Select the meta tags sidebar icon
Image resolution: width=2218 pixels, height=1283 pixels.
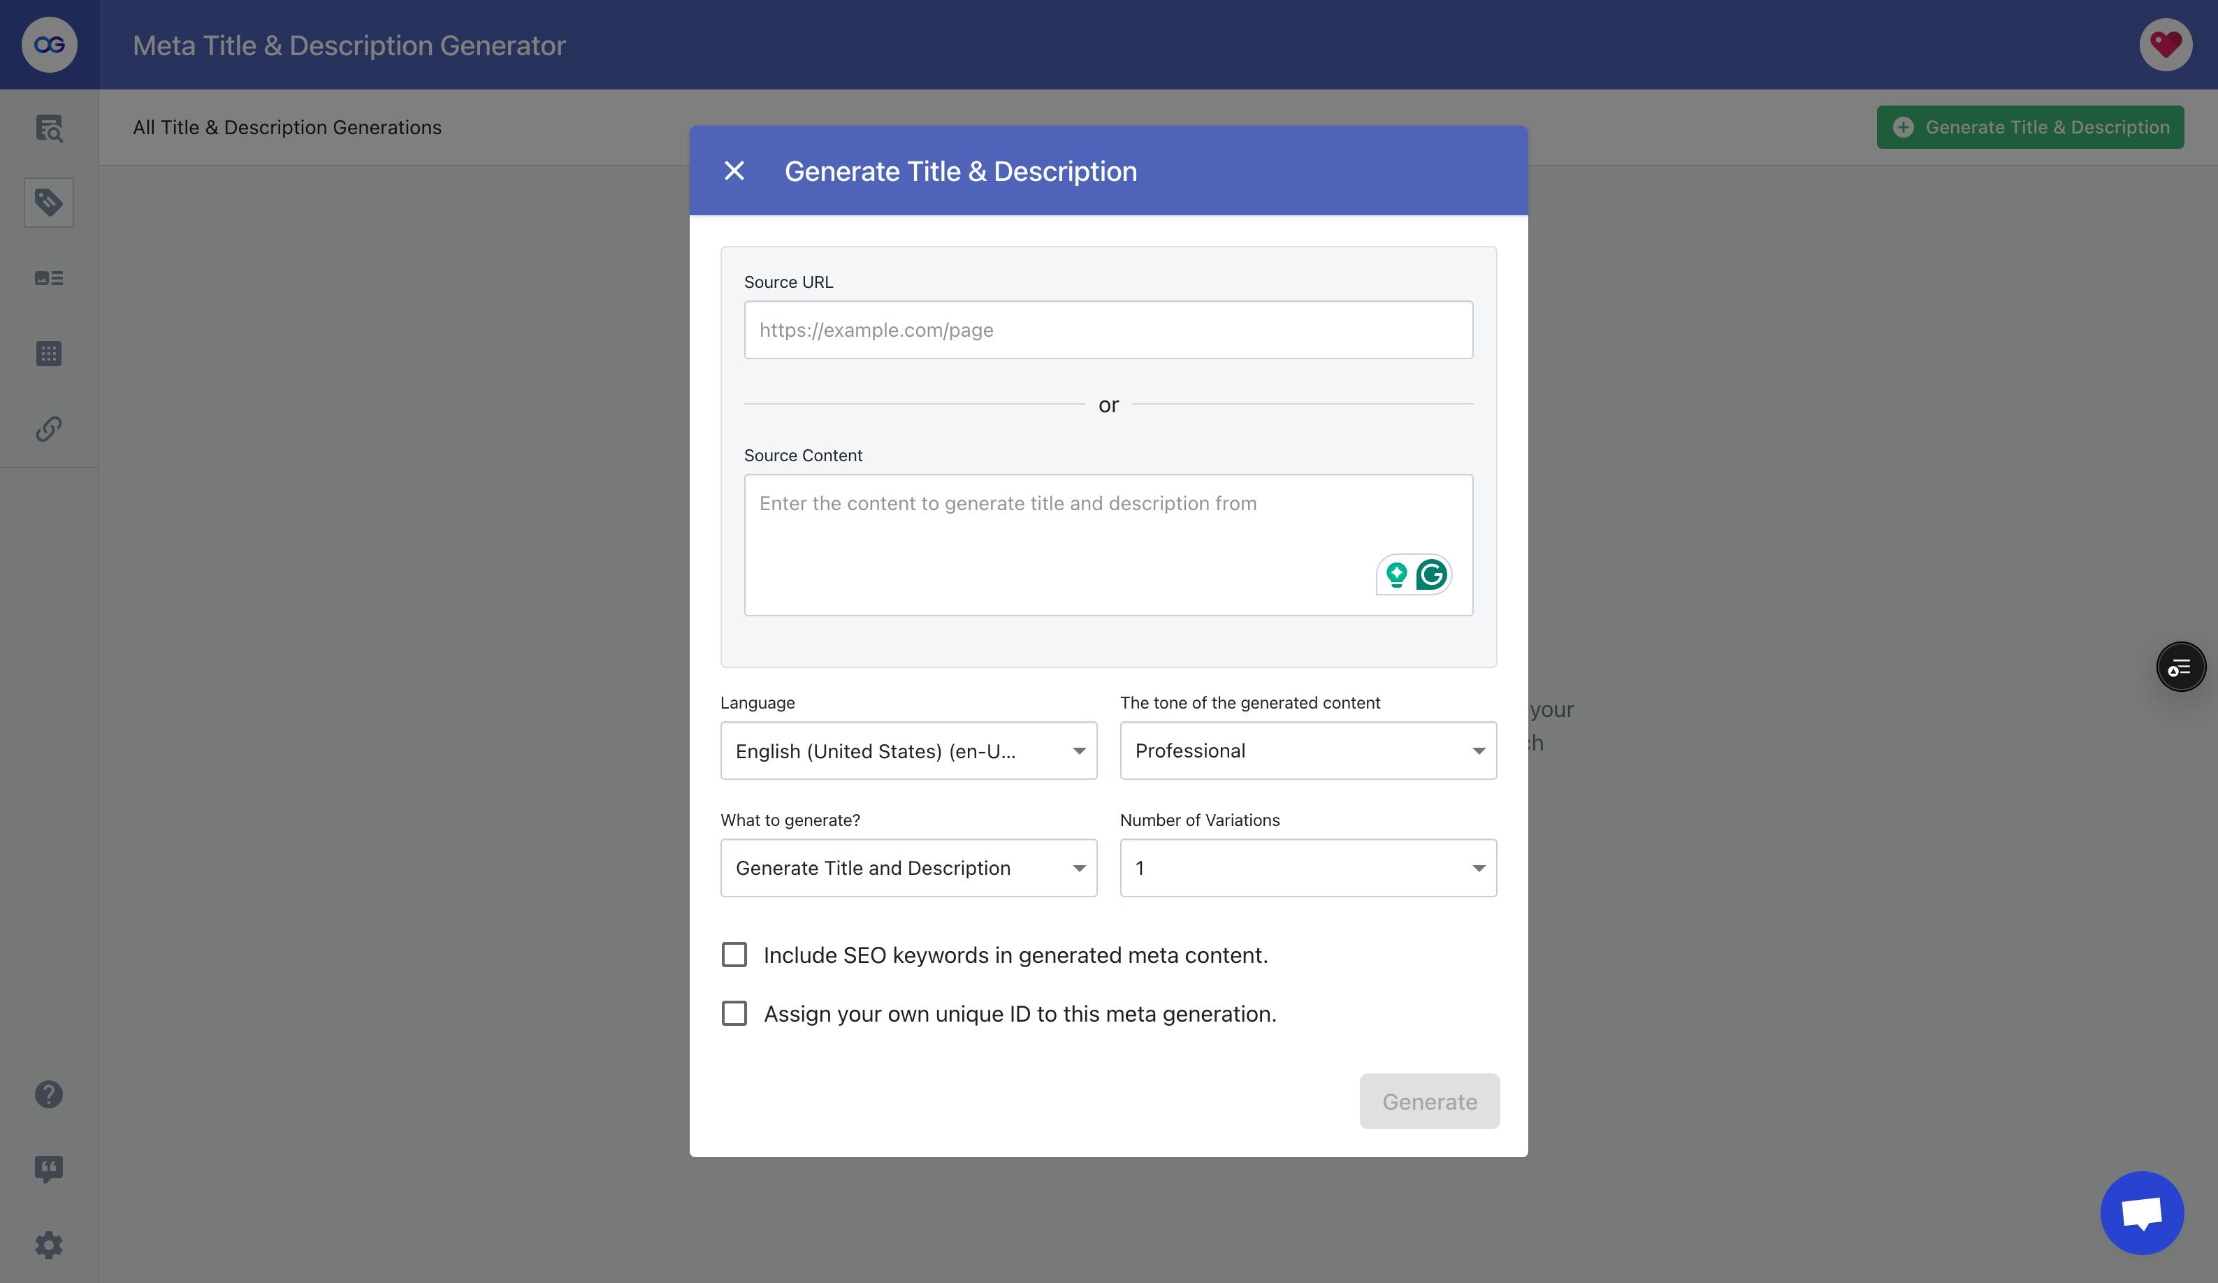(x=50, y=203)
